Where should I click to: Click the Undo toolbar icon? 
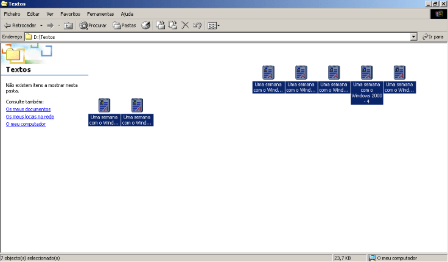click(x=197, y=26)
